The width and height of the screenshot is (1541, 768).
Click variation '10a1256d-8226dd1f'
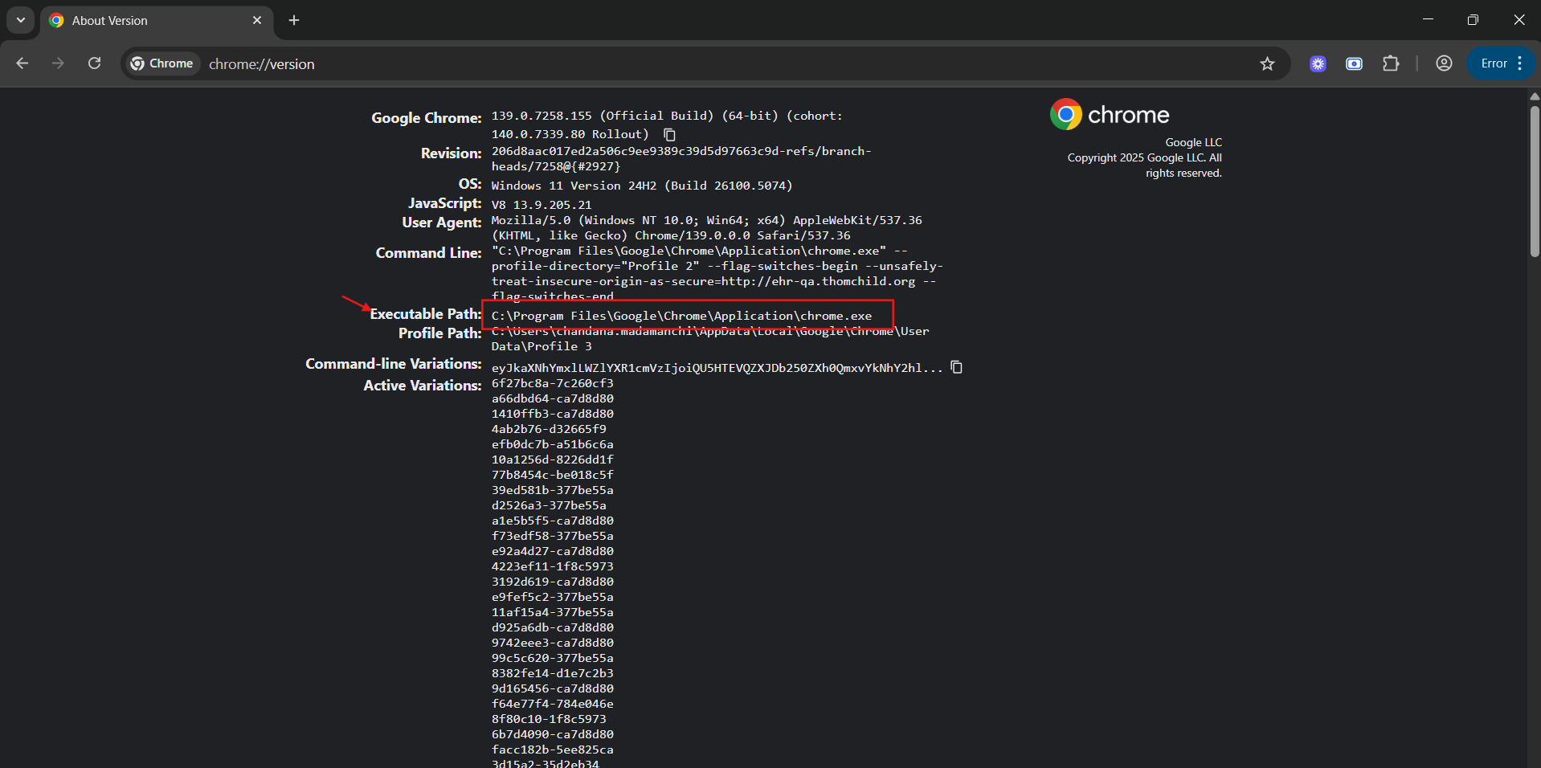pyautogui.click(x=553, y=460)
